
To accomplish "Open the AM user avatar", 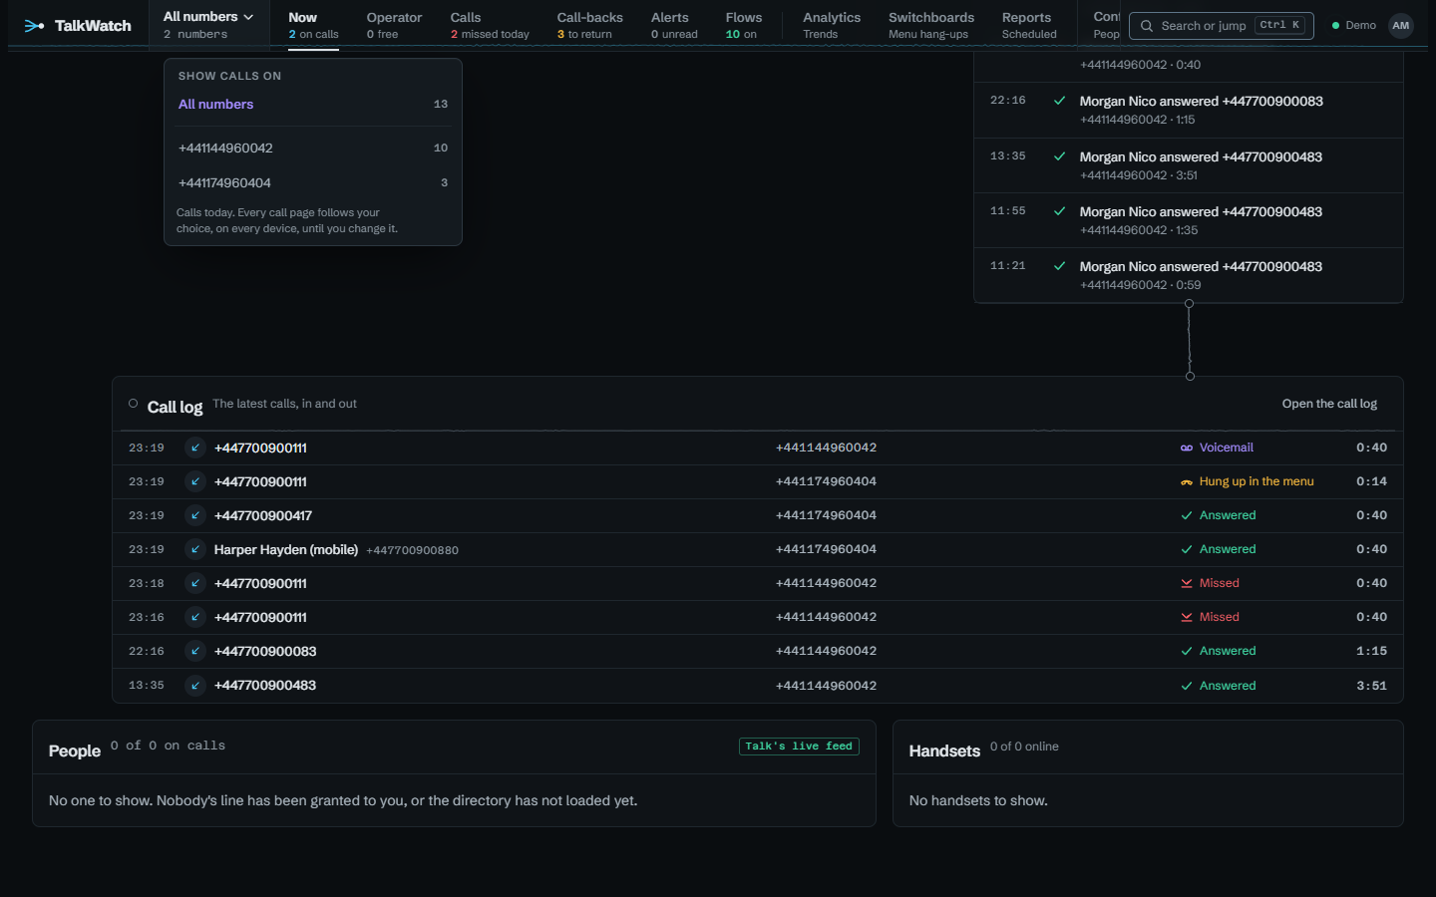I will click(1401, 26).
